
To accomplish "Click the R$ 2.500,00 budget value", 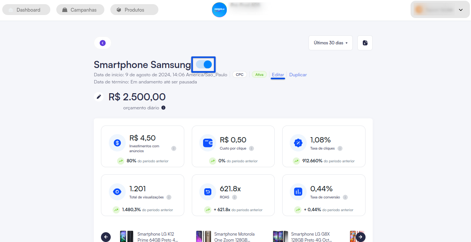I will (x=137, y=97).
